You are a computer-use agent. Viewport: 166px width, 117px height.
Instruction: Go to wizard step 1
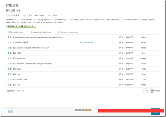point(76,110)
